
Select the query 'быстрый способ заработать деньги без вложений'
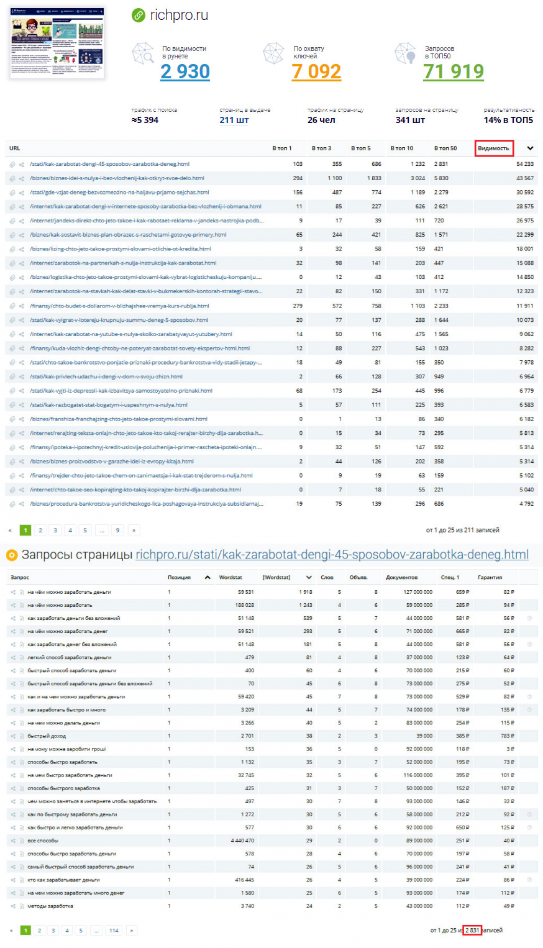tap(90, 684)
